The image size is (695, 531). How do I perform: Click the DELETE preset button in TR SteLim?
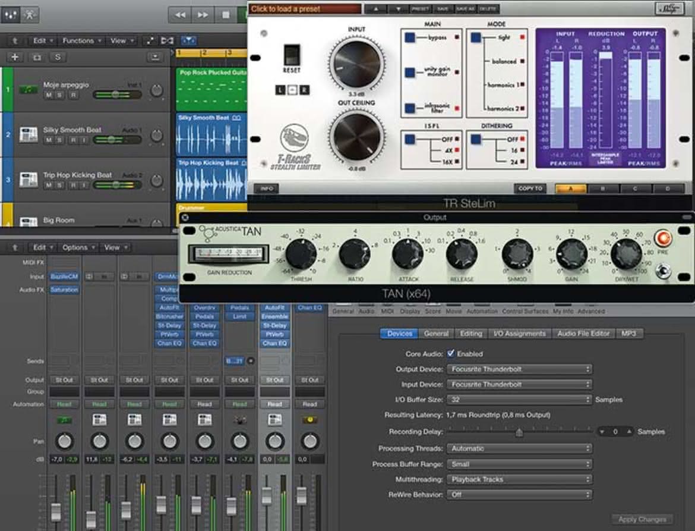488,9
